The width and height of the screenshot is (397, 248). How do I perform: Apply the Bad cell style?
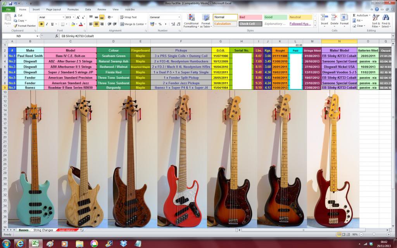pos(250,17)
